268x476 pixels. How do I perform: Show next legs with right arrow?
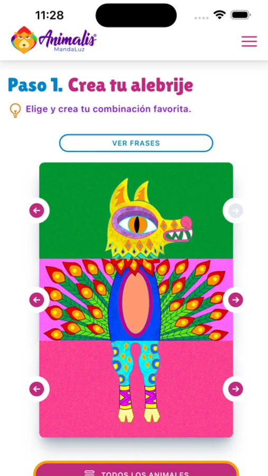(236, 389)
